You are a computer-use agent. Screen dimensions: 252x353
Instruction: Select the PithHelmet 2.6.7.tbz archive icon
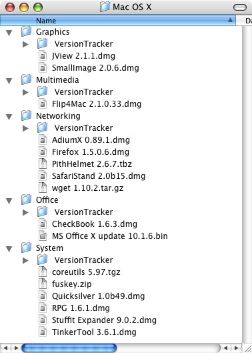[43, 163]
